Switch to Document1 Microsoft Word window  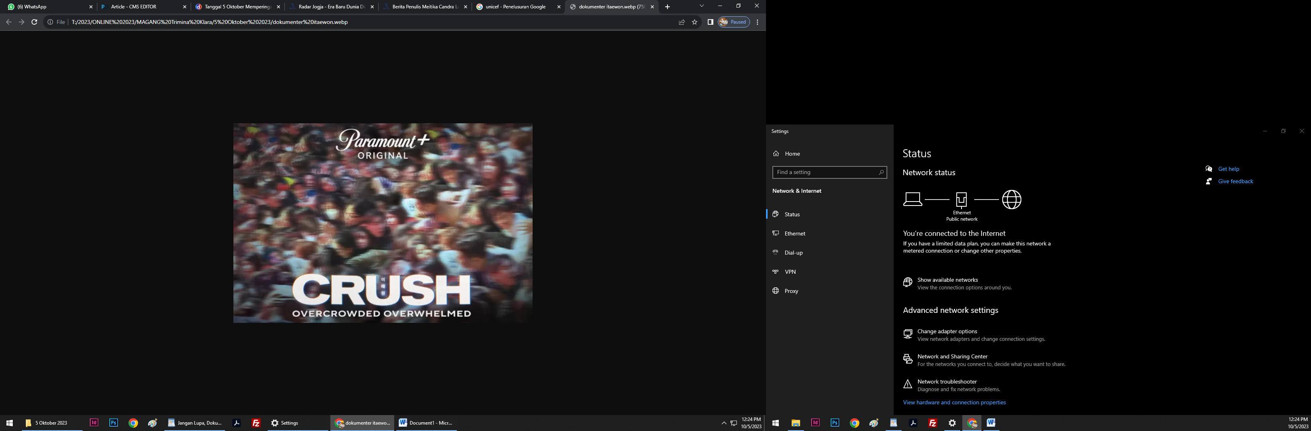[x=426, y=423]
